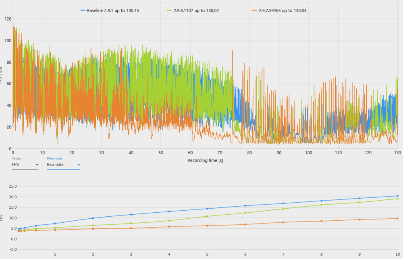Select the orange data point at x=4

[169, 227]
